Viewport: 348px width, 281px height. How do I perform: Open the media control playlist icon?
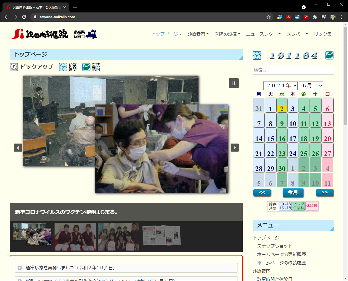[x=324, y=17]
